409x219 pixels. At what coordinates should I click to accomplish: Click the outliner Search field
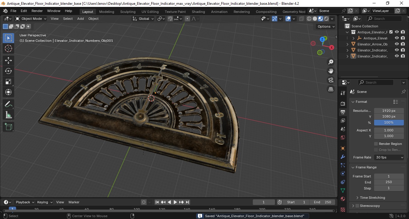[384, 19]
